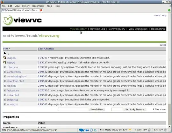The image size is (172, 133).
Task: Open revision 1597 for .htaccess
Action: click(41, 67)
